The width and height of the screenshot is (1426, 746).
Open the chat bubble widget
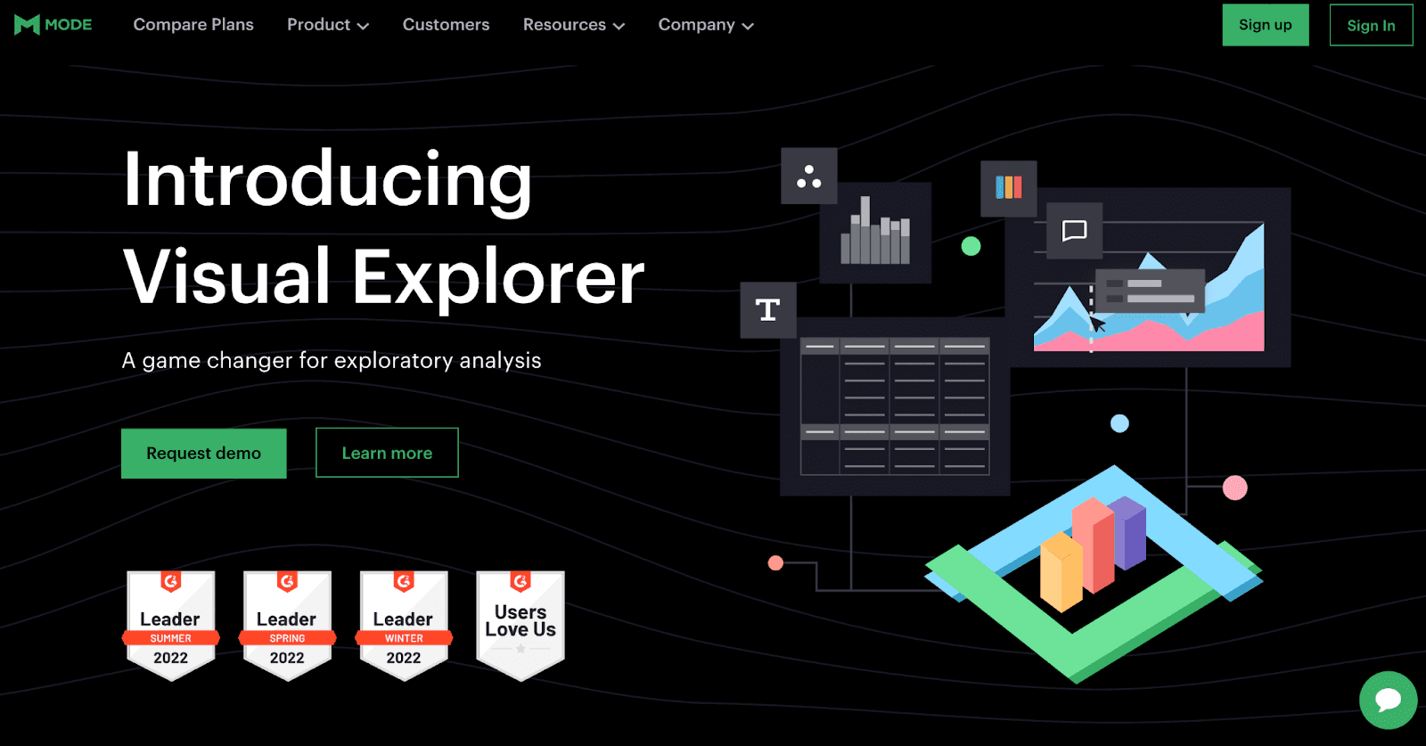click(1388, 700)
